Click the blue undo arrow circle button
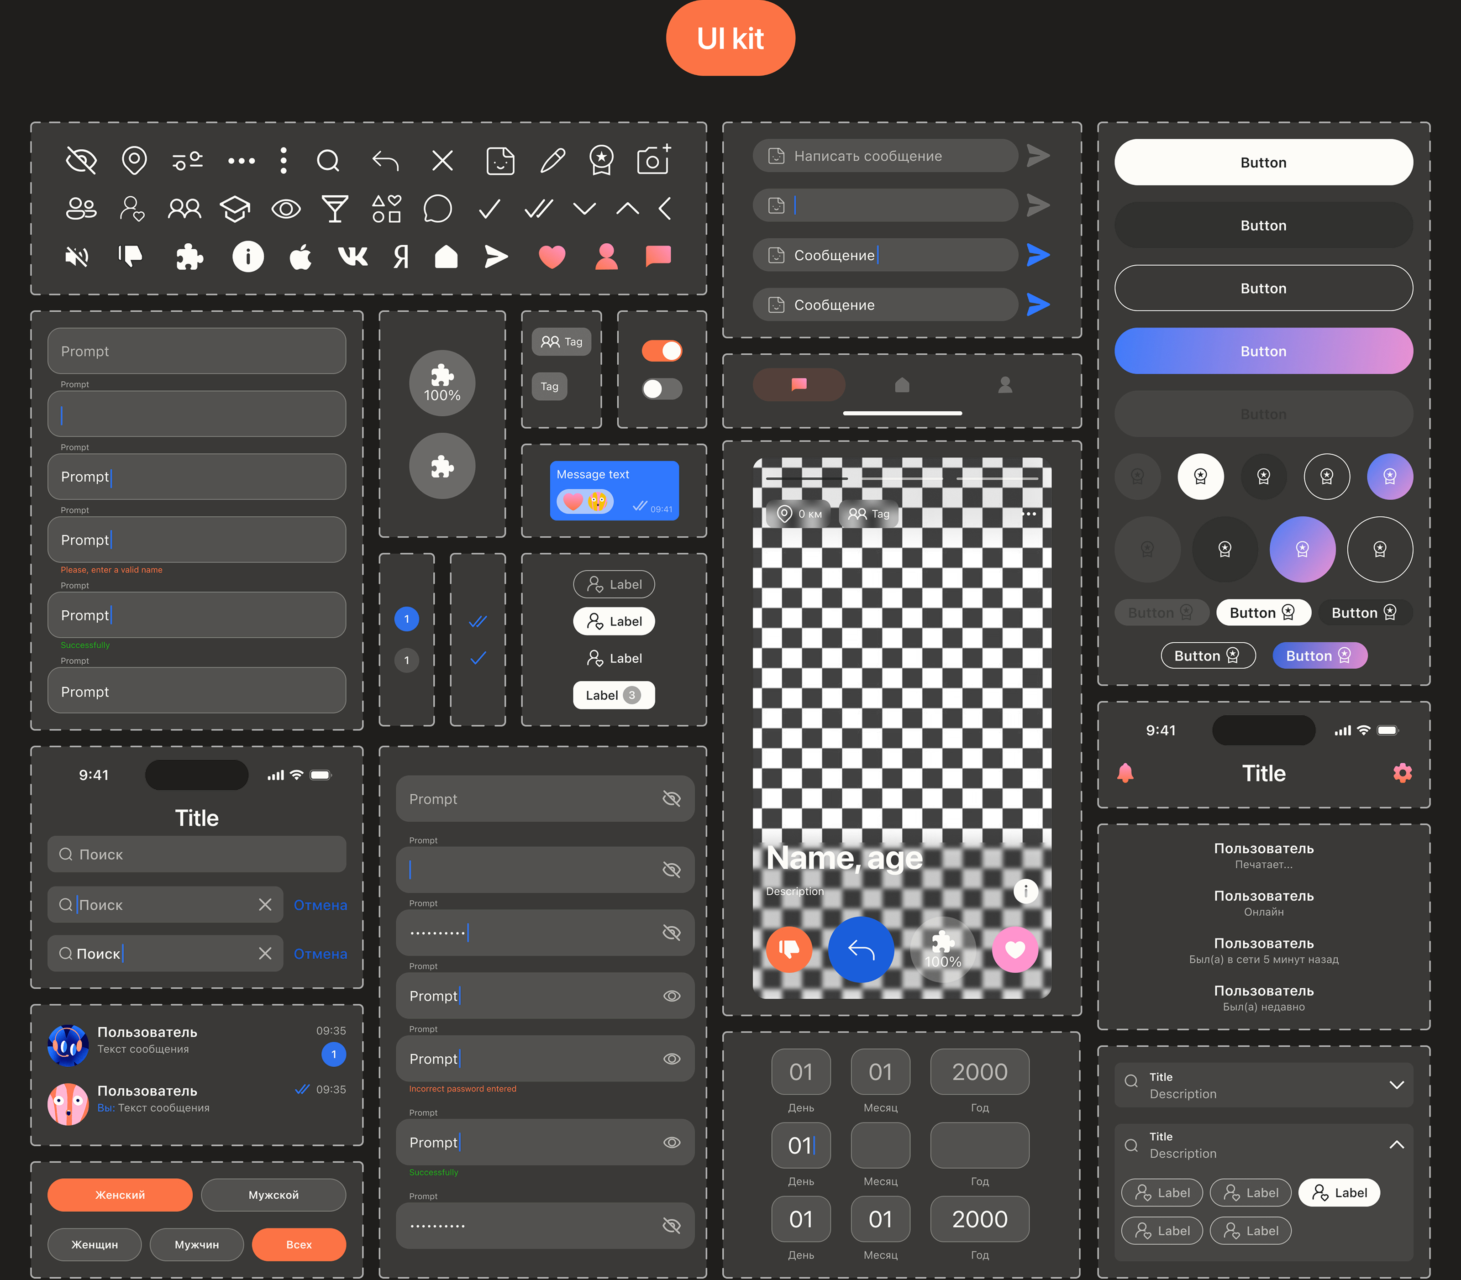Image resolution: width=1461 pixels, height=1280 pixels. [x=861, y=950]
